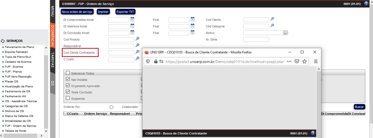Open the MENU side tab
Viewport: 373px width, 138px height.
53,12
